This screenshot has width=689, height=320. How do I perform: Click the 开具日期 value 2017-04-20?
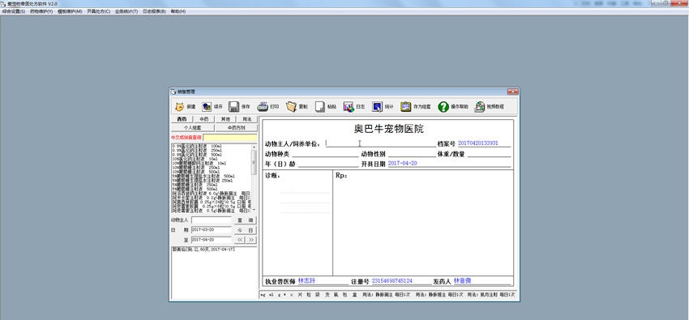point(403,164)
